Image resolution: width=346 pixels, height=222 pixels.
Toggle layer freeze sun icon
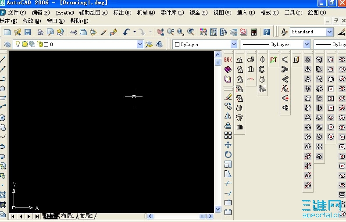tap(25, 44)
